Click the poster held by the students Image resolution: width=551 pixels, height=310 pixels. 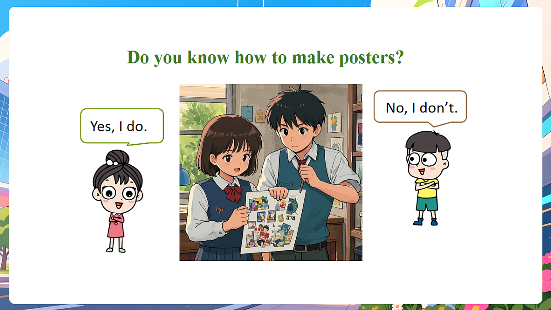273,221
